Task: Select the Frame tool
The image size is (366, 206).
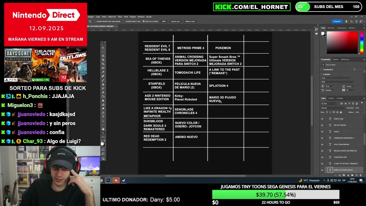Action: tap(103, 68)
